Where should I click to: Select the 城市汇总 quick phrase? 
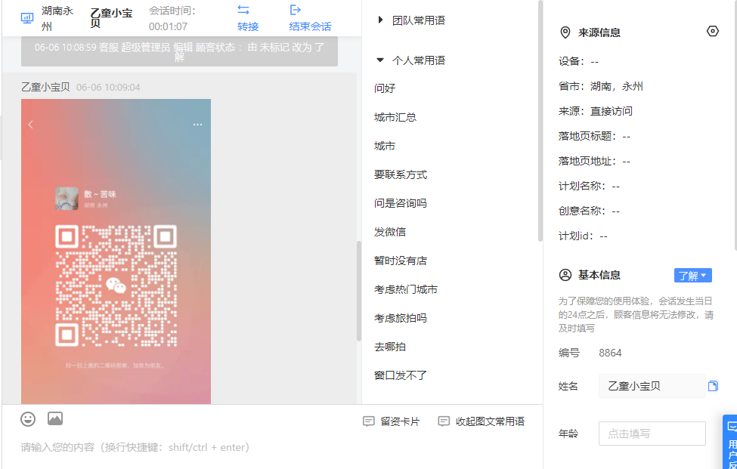(395, 117)
